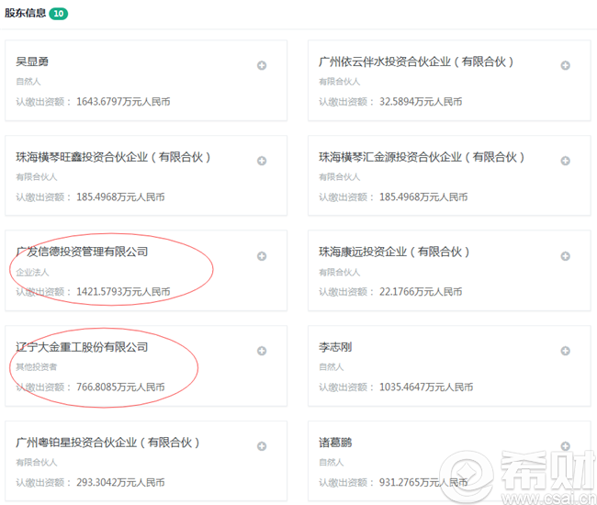
Task: Click 其他投资者 label under 辽宁大金重工
Action: [36, 367]
